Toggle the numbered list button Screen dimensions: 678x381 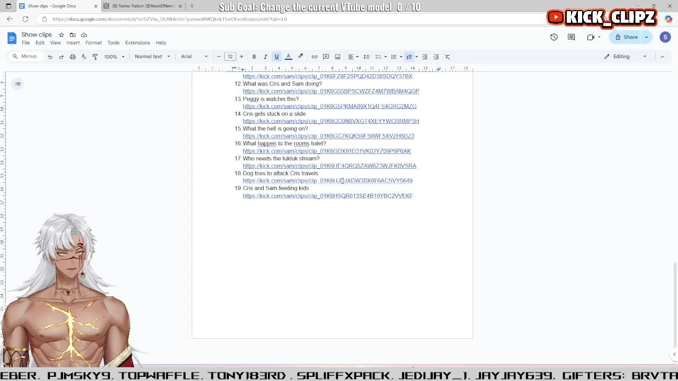pyautogui.click(x=409, y=57)
